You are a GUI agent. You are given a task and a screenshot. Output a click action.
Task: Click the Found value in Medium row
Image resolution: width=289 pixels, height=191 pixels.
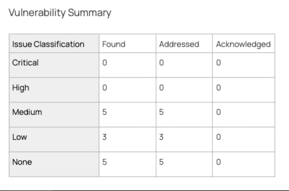click(x=104, y=113)
